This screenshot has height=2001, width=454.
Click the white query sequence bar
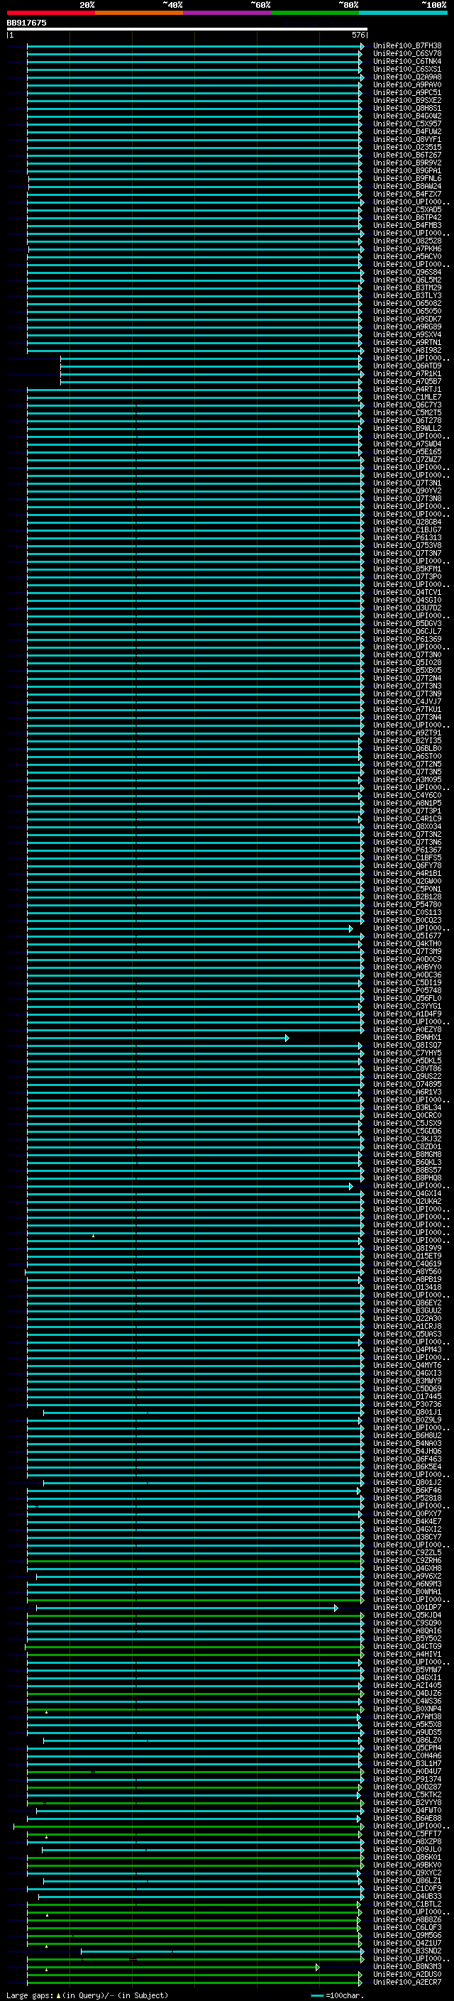(x=187, y=28)
